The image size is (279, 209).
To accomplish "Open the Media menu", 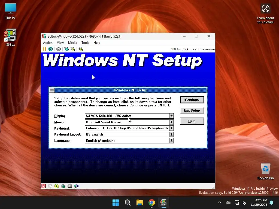I will (x=72, y=43).
